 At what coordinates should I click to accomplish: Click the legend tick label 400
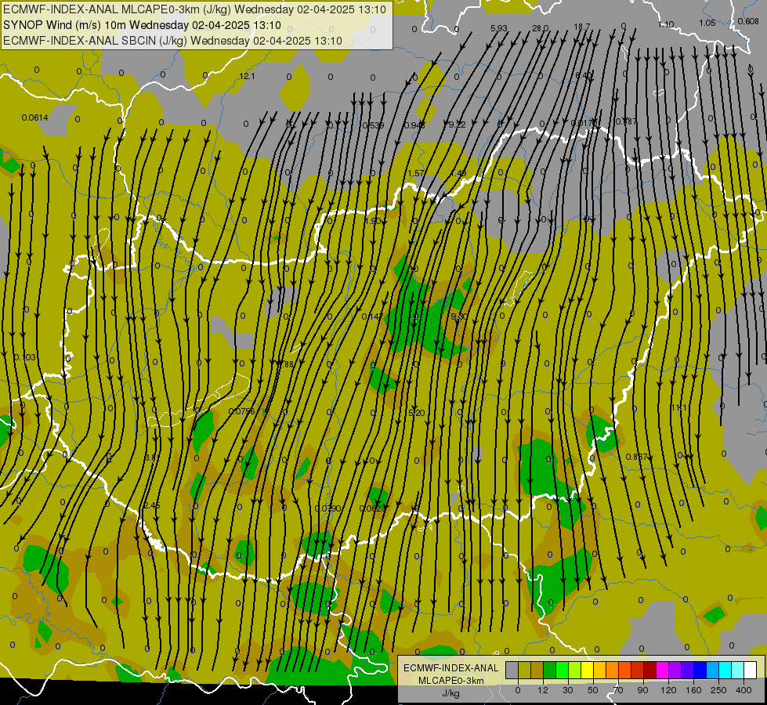tap(743, 690)
